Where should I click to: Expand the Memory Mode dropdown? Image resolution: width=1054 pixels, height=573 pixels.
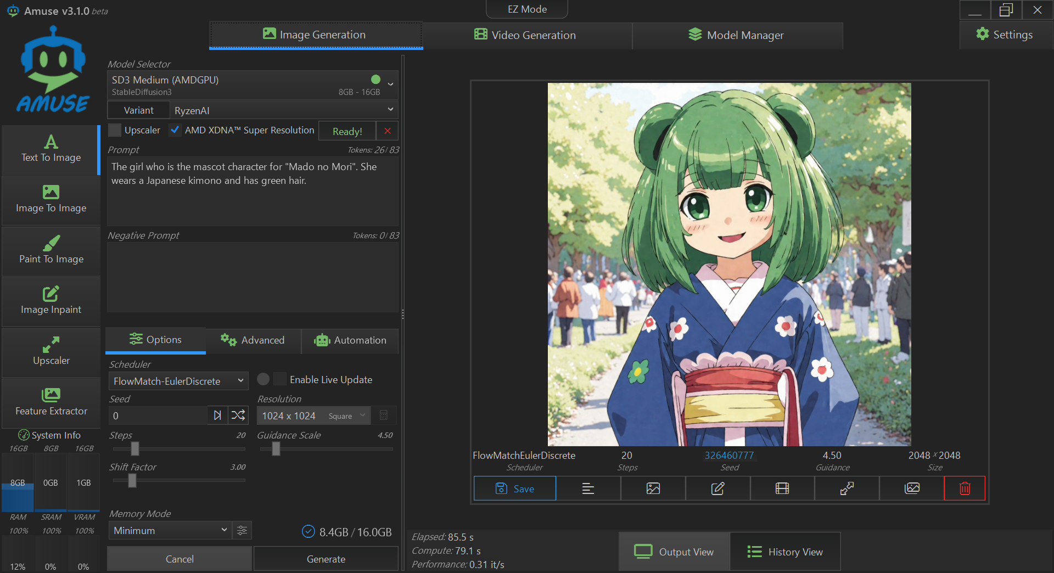tap(170, 530)
